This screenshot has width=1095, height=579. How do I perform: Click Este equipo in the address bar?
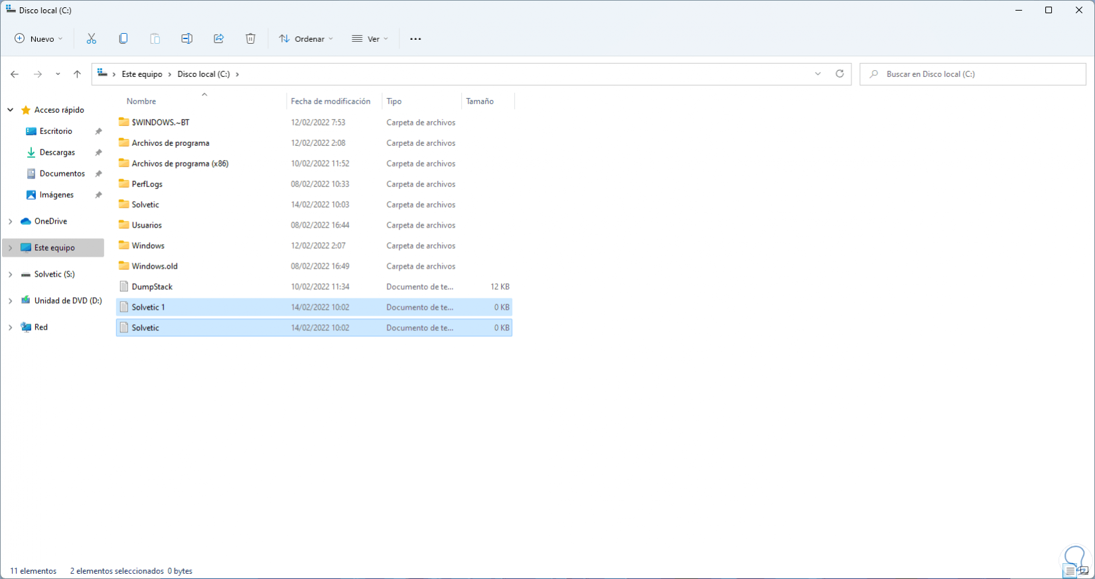142,74
